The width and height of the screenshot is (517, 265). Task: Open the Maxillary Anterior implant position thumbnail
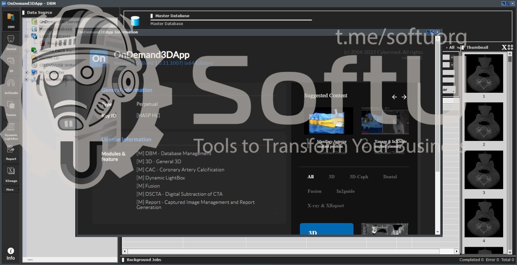click(x=328, y=121)
